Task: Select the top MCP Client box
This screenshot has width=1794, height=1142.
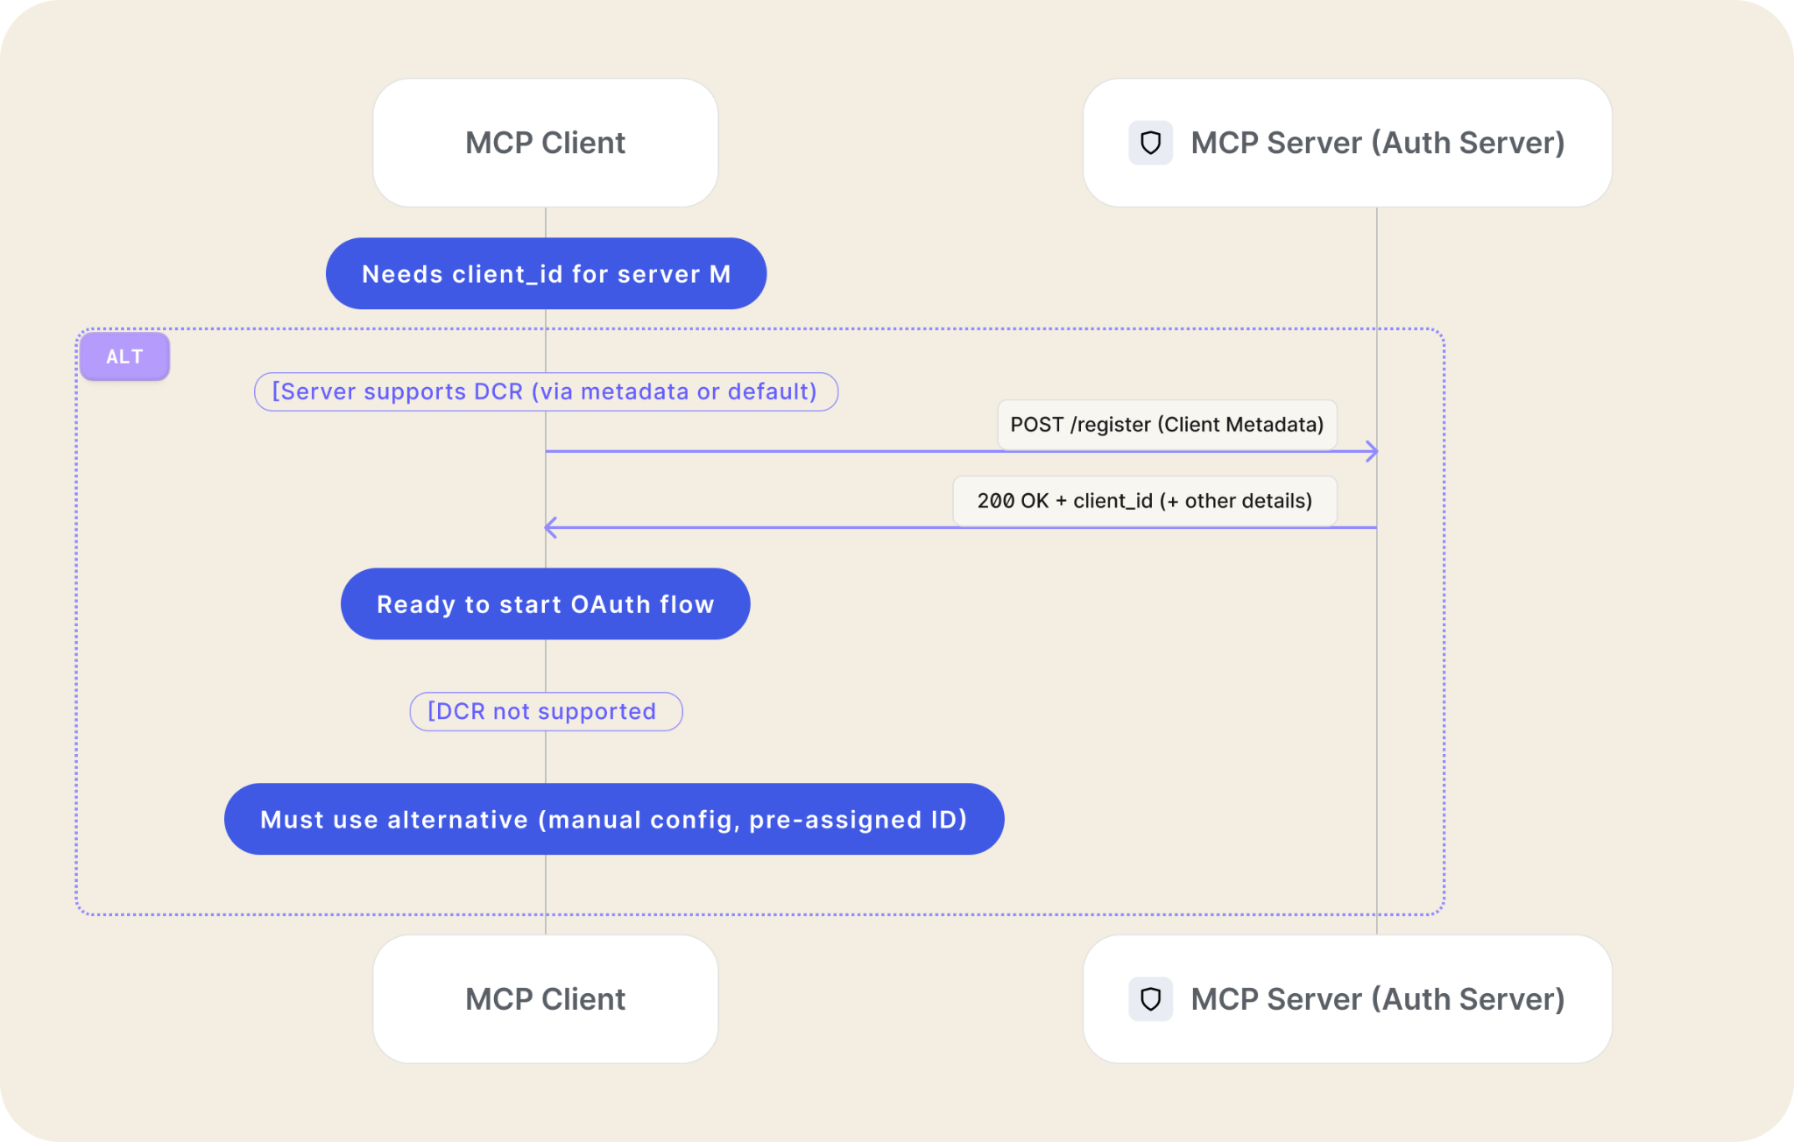Action: 545,143
